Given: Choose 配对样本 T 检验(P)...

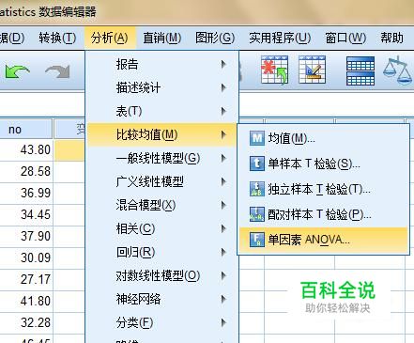Looking at the screenshot, I should 323,214.
